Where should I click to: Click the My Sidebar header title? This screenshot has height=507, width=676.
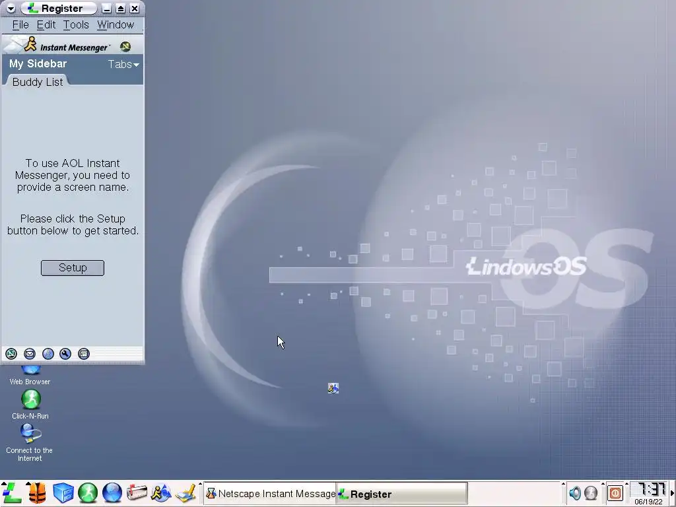38,64
